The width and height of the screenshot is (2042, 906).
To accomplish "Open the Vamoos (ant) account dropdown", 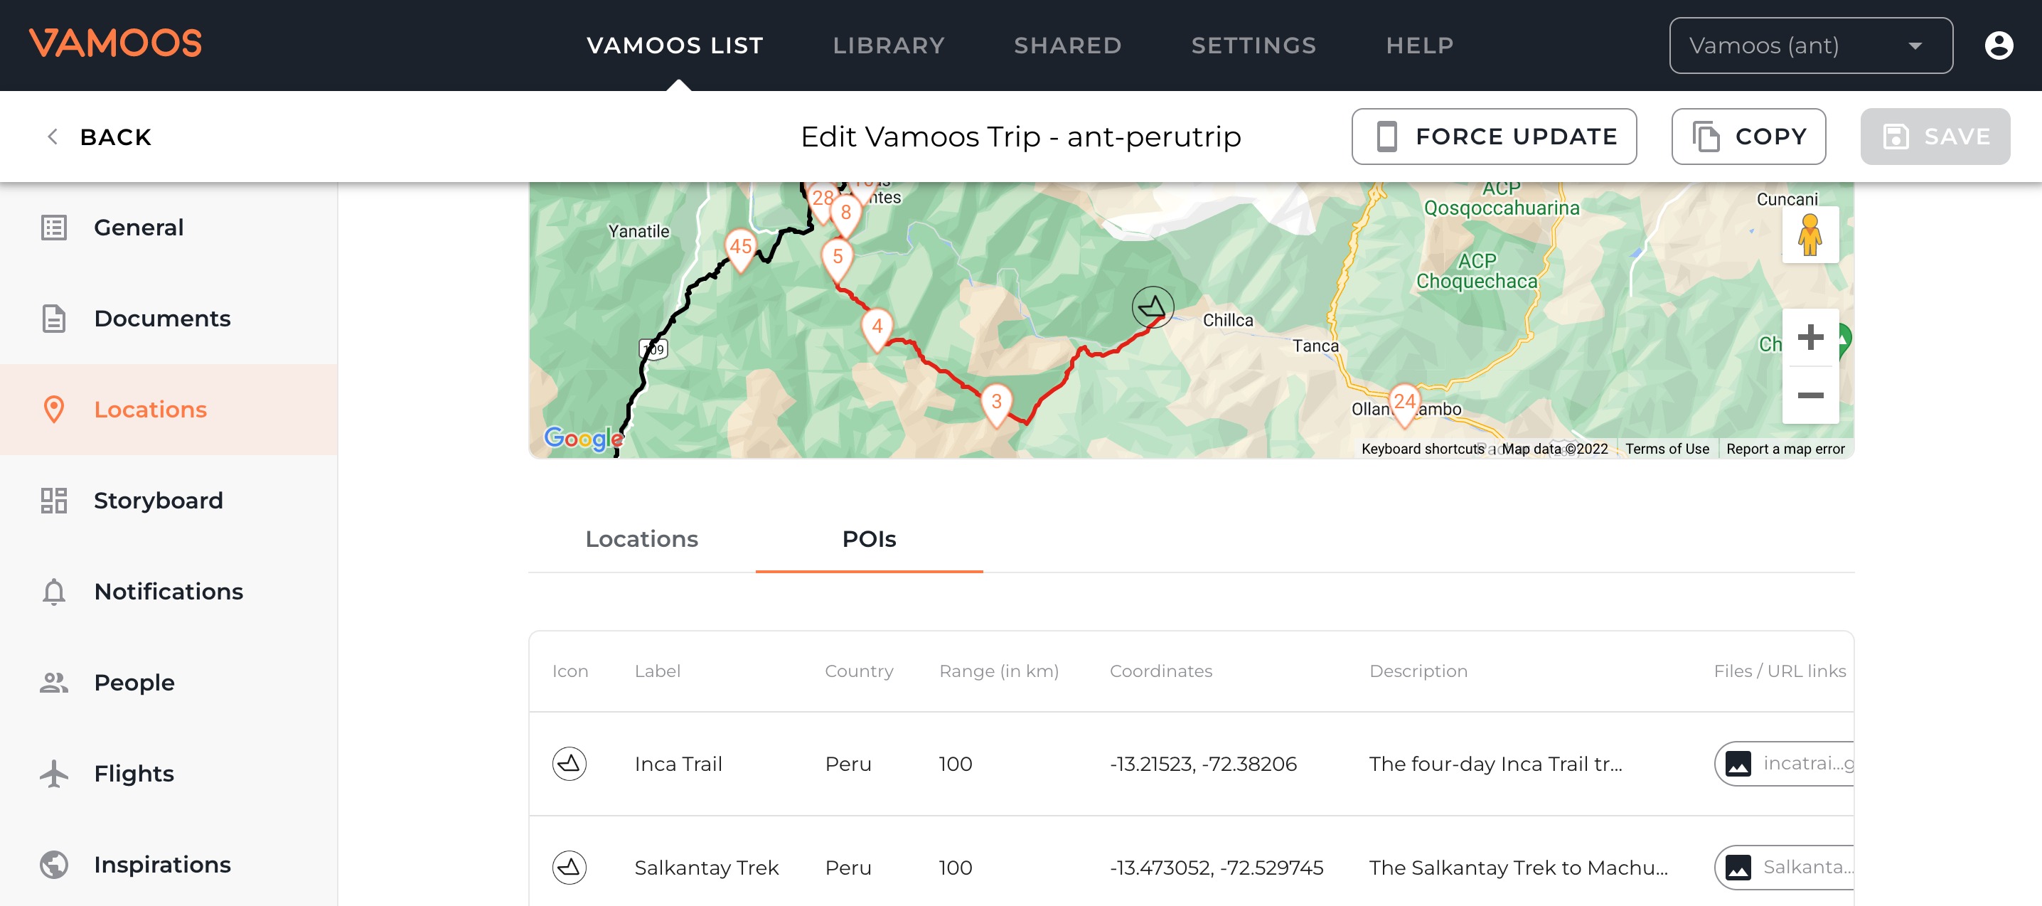I will coord(1810,46).
